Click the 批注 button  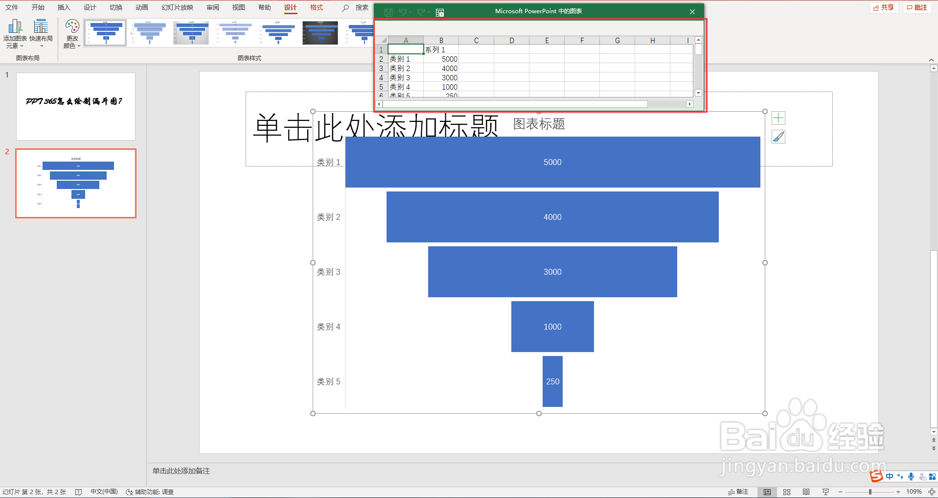tap(916, 7)
